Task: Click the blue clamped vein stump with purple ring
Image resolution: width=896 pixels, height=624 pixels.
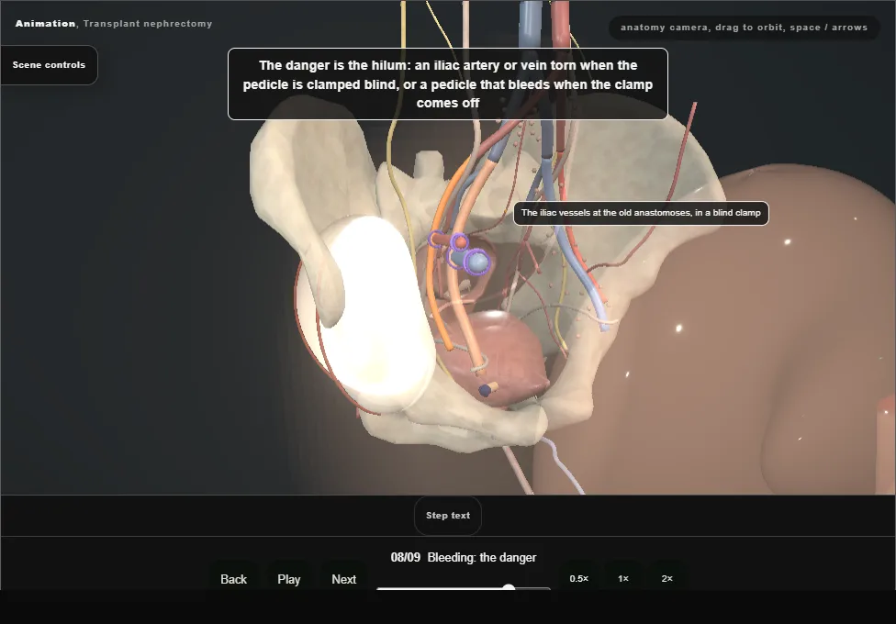Action: pos(476,262)
